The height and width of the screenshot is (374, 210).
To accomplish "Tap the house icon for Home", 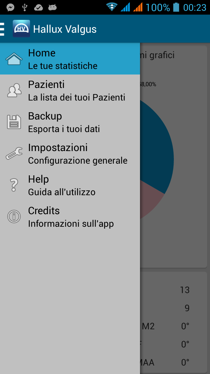I will pyautogui.click(x=14, y=59).
